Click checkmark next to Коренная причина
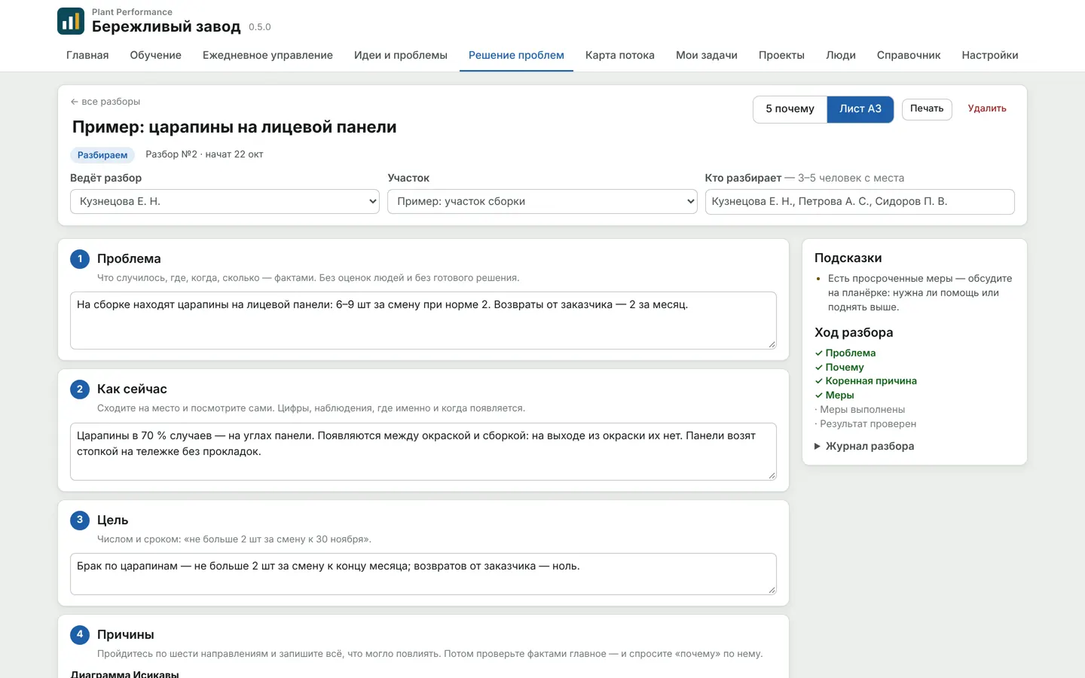 pyautogui.click(x=819, y=381)
